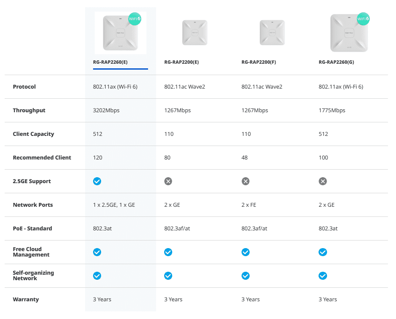Select the 3202Mbps throughput value

point(106,111)
